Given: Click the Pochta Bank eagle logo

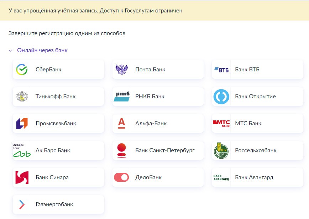Looking at the screenshot, I should point(122,70).
